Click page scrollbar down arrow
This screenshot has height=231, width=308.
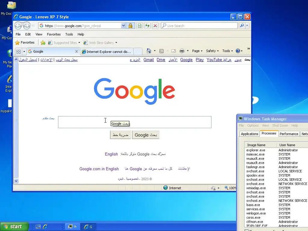pyautogui.click(x=16, y=181)
